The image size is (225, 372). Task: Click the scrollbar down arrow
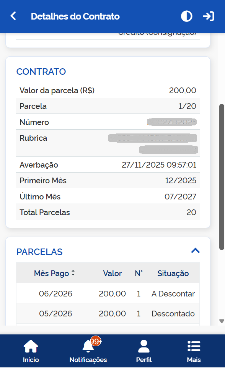pos(222,321)
